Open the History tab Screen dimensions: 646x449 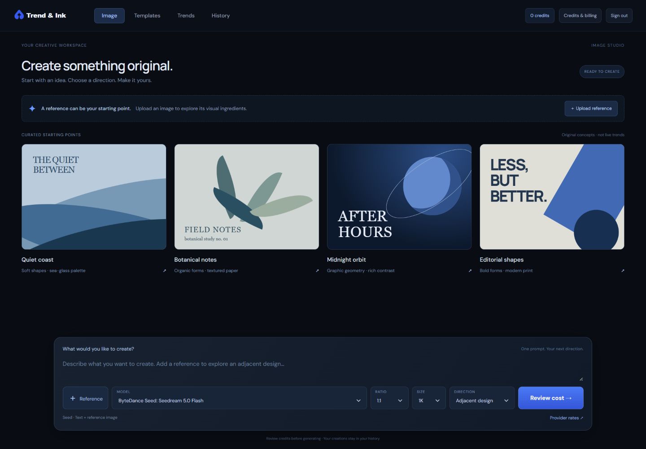click(x=221, y=15)
